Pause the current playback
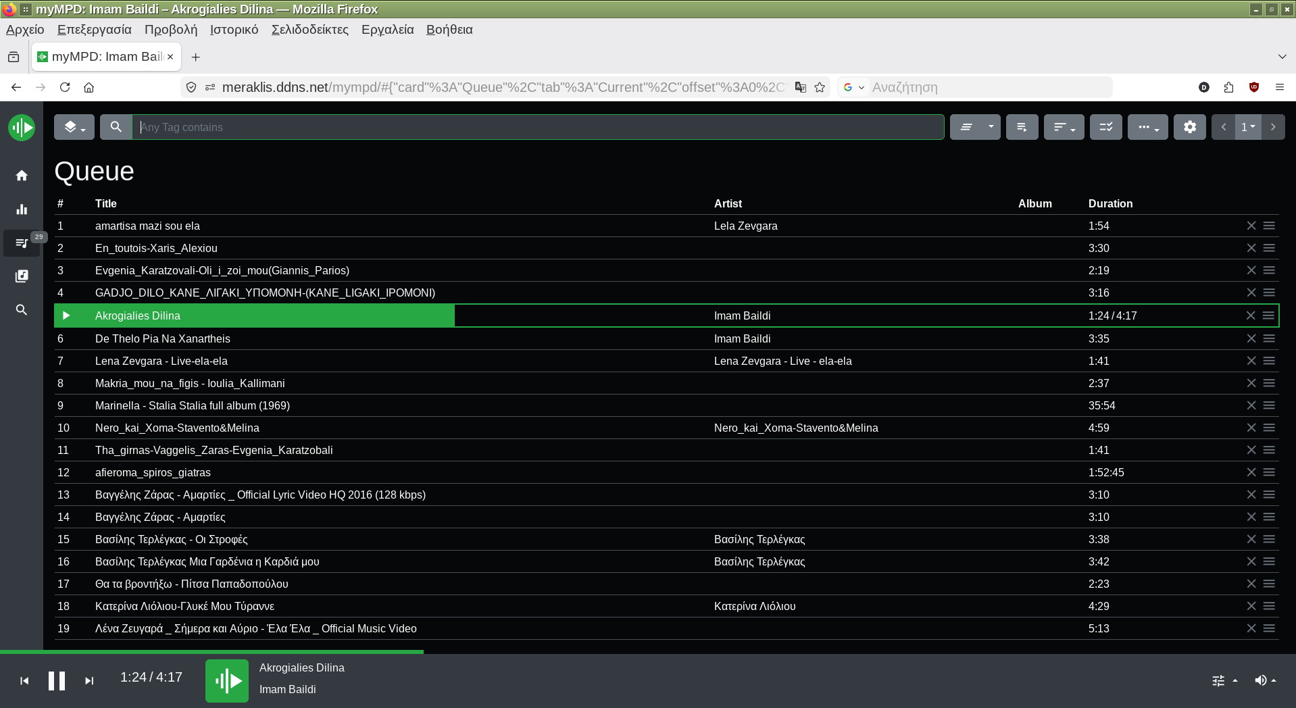 [57, 680]
